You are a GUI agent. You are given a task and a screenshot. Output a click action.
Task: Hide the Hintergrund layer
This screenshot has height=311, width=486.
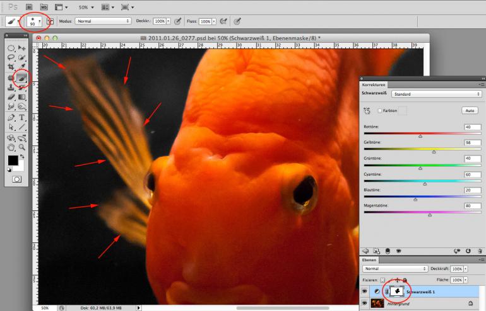click(365, 303)
